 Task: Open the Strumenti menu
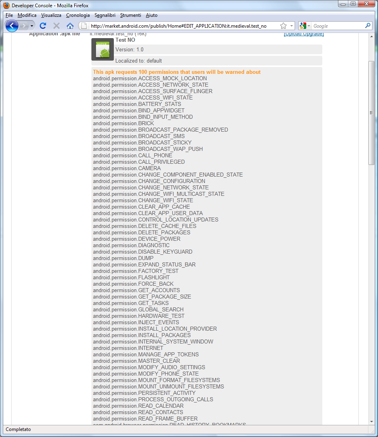131,15
